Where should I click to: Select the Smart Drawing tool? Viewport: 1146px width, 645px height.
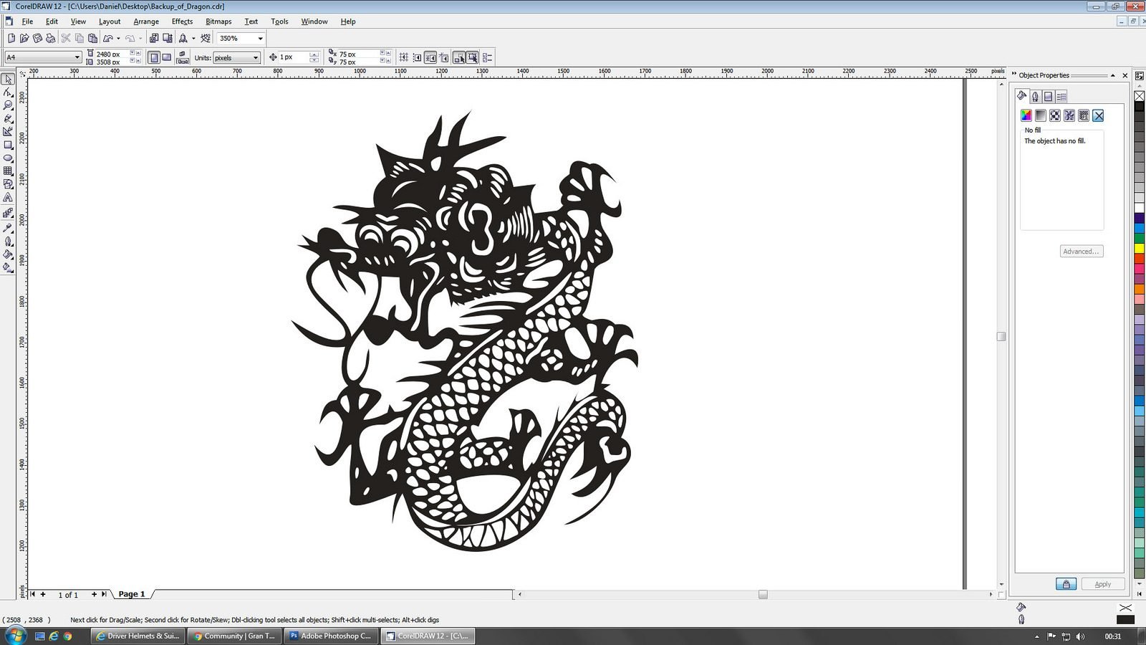point(8,131)
